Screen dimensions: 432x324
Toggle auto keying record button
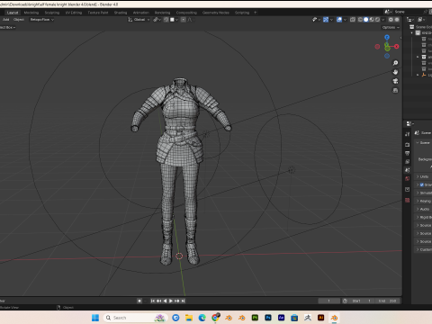pos(139,301)
